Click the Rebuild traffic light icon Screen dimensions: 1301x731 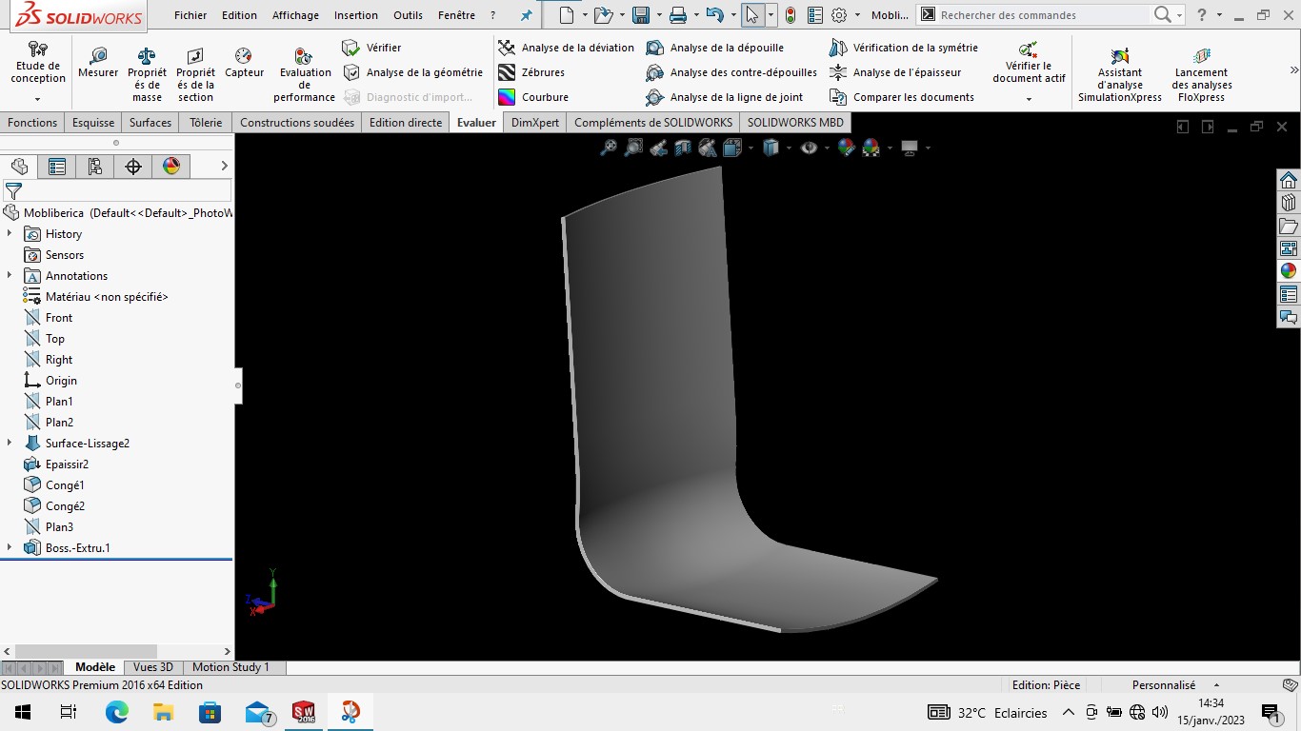pos(791,15)
